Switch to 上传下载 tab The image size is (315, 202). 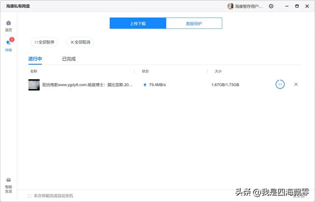coord(138,23)
